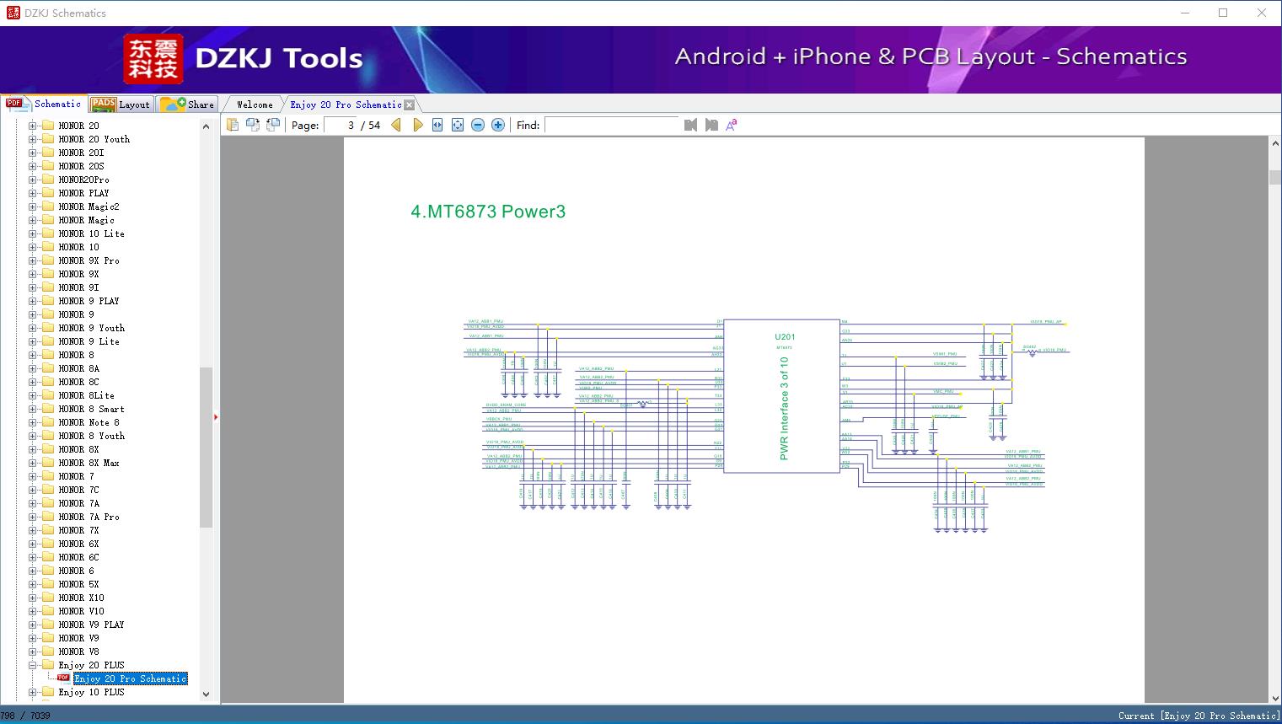Click the '/ 54' total pages text
The width and height of the screenshot is (1282, 724).
coord(371,125)
